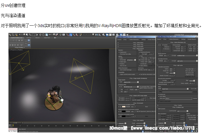Toggle Reflection/refraction checkbox under Materials
203x133 pixels.
pos(139,52)
